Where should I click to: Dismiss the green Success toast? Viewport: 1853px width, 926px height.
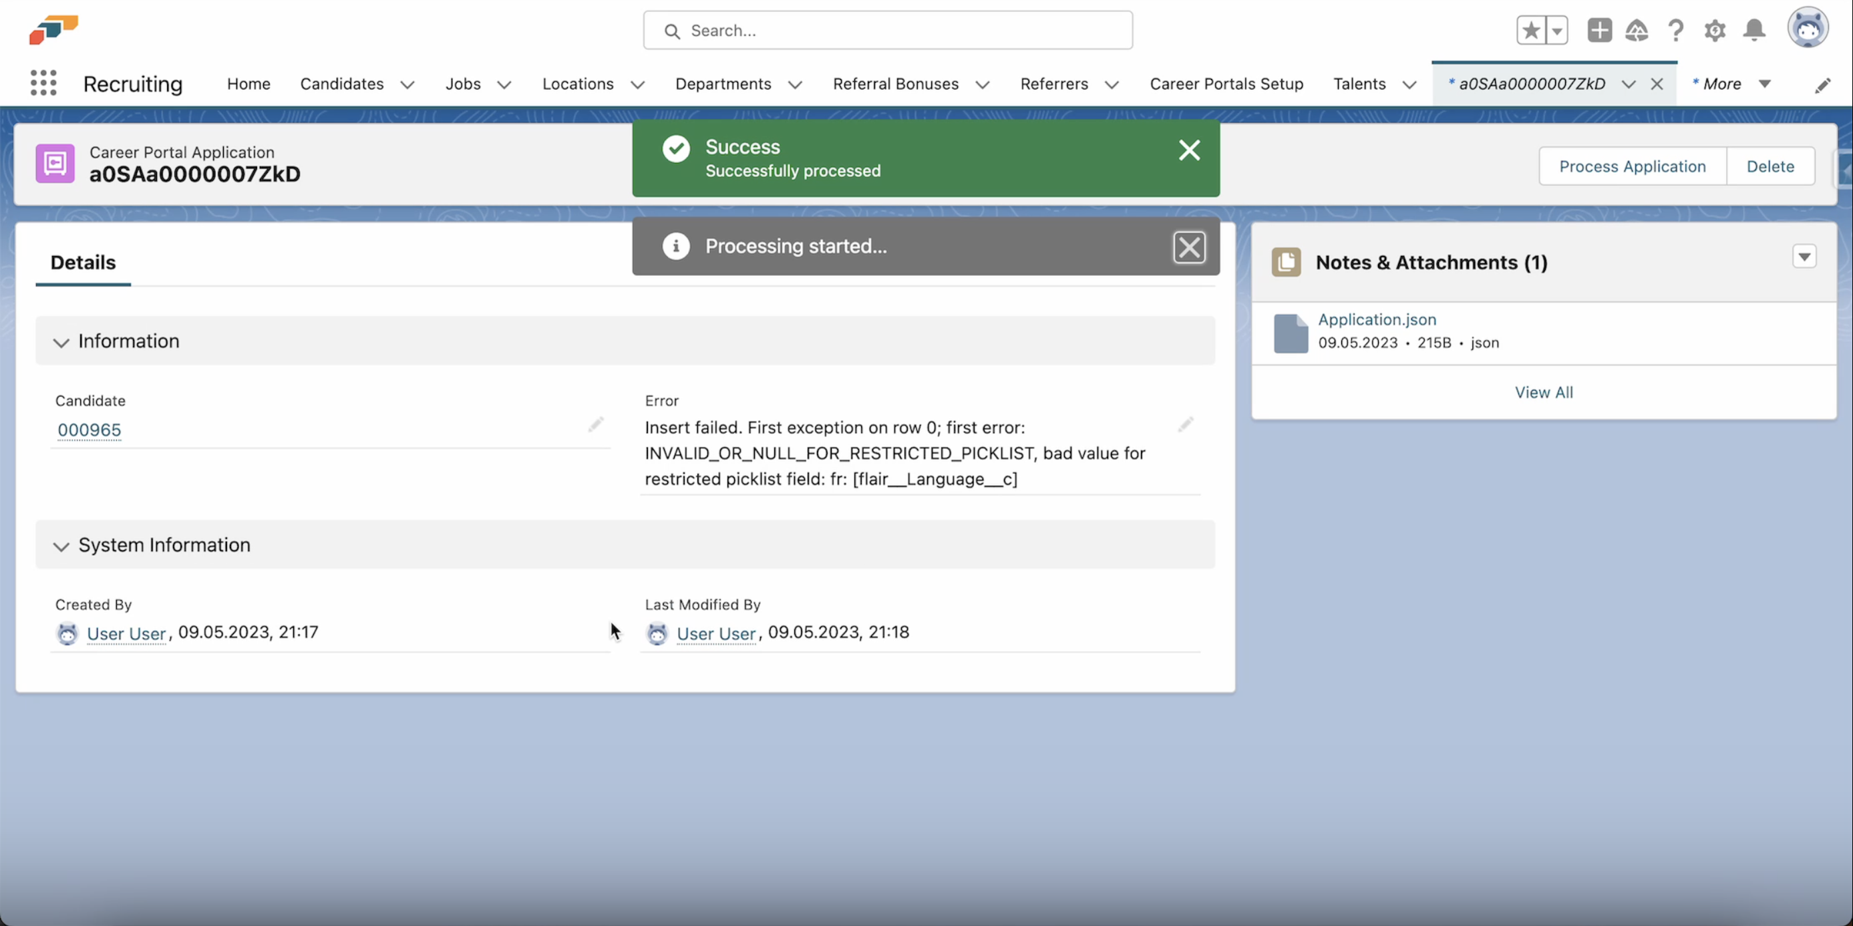click(1189, 150)
